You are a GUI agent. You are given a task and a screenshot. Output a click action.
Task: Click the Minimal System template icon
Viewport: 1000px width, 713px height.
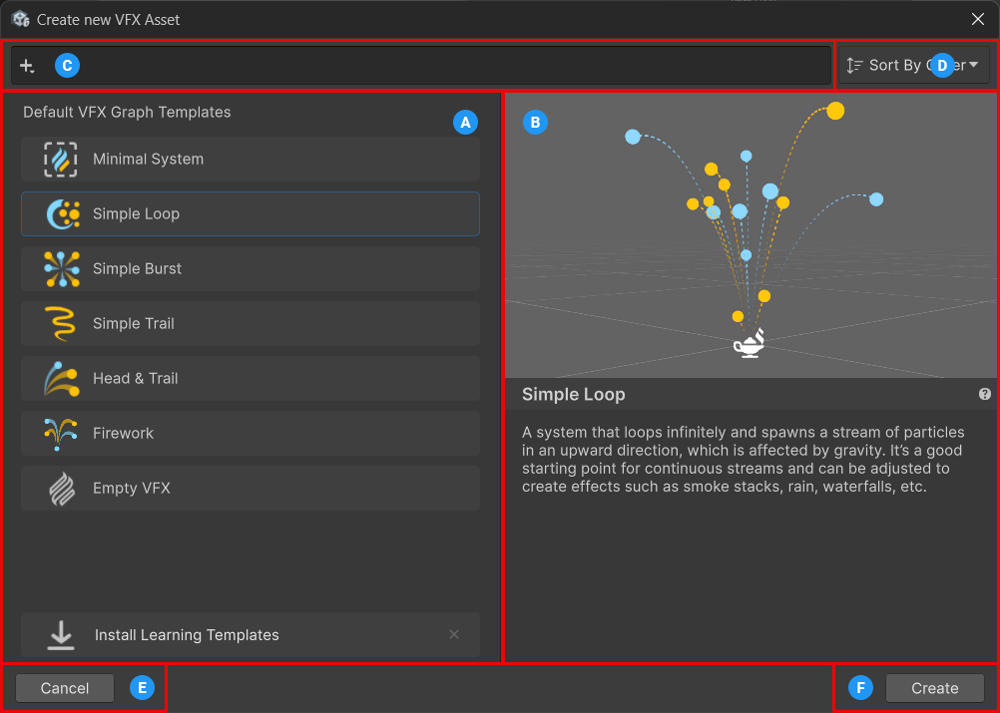click(x=61, y=160)
